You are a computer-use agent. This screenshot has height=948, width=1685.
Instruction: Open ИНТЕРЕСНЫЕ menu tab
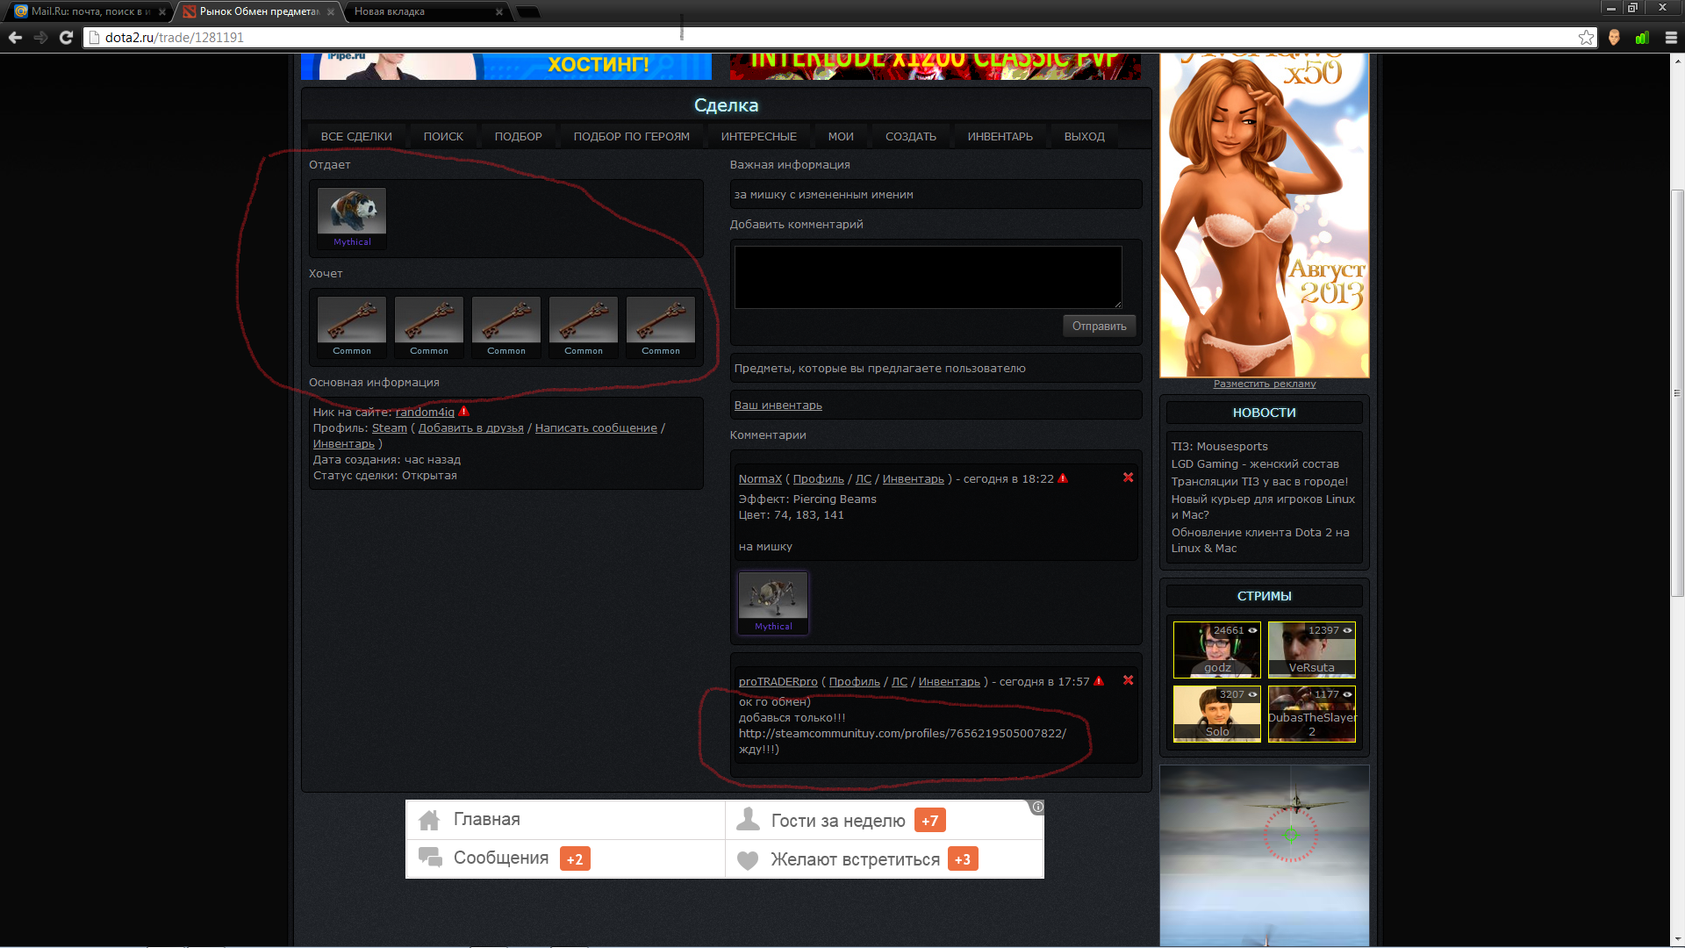pyautogui.click(x=758, y=136)
